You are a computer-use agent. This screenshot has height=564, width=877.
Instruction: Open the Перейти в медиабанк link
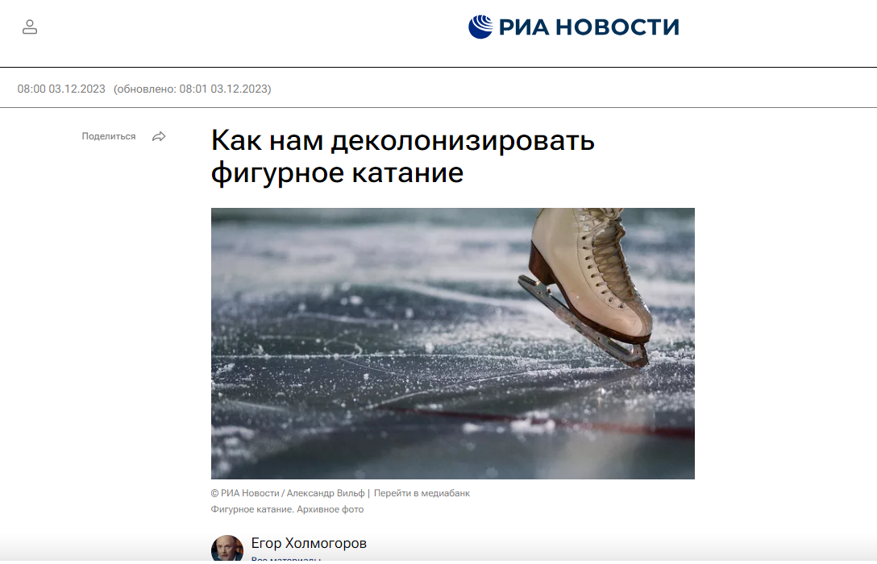(x=422, y=493)
